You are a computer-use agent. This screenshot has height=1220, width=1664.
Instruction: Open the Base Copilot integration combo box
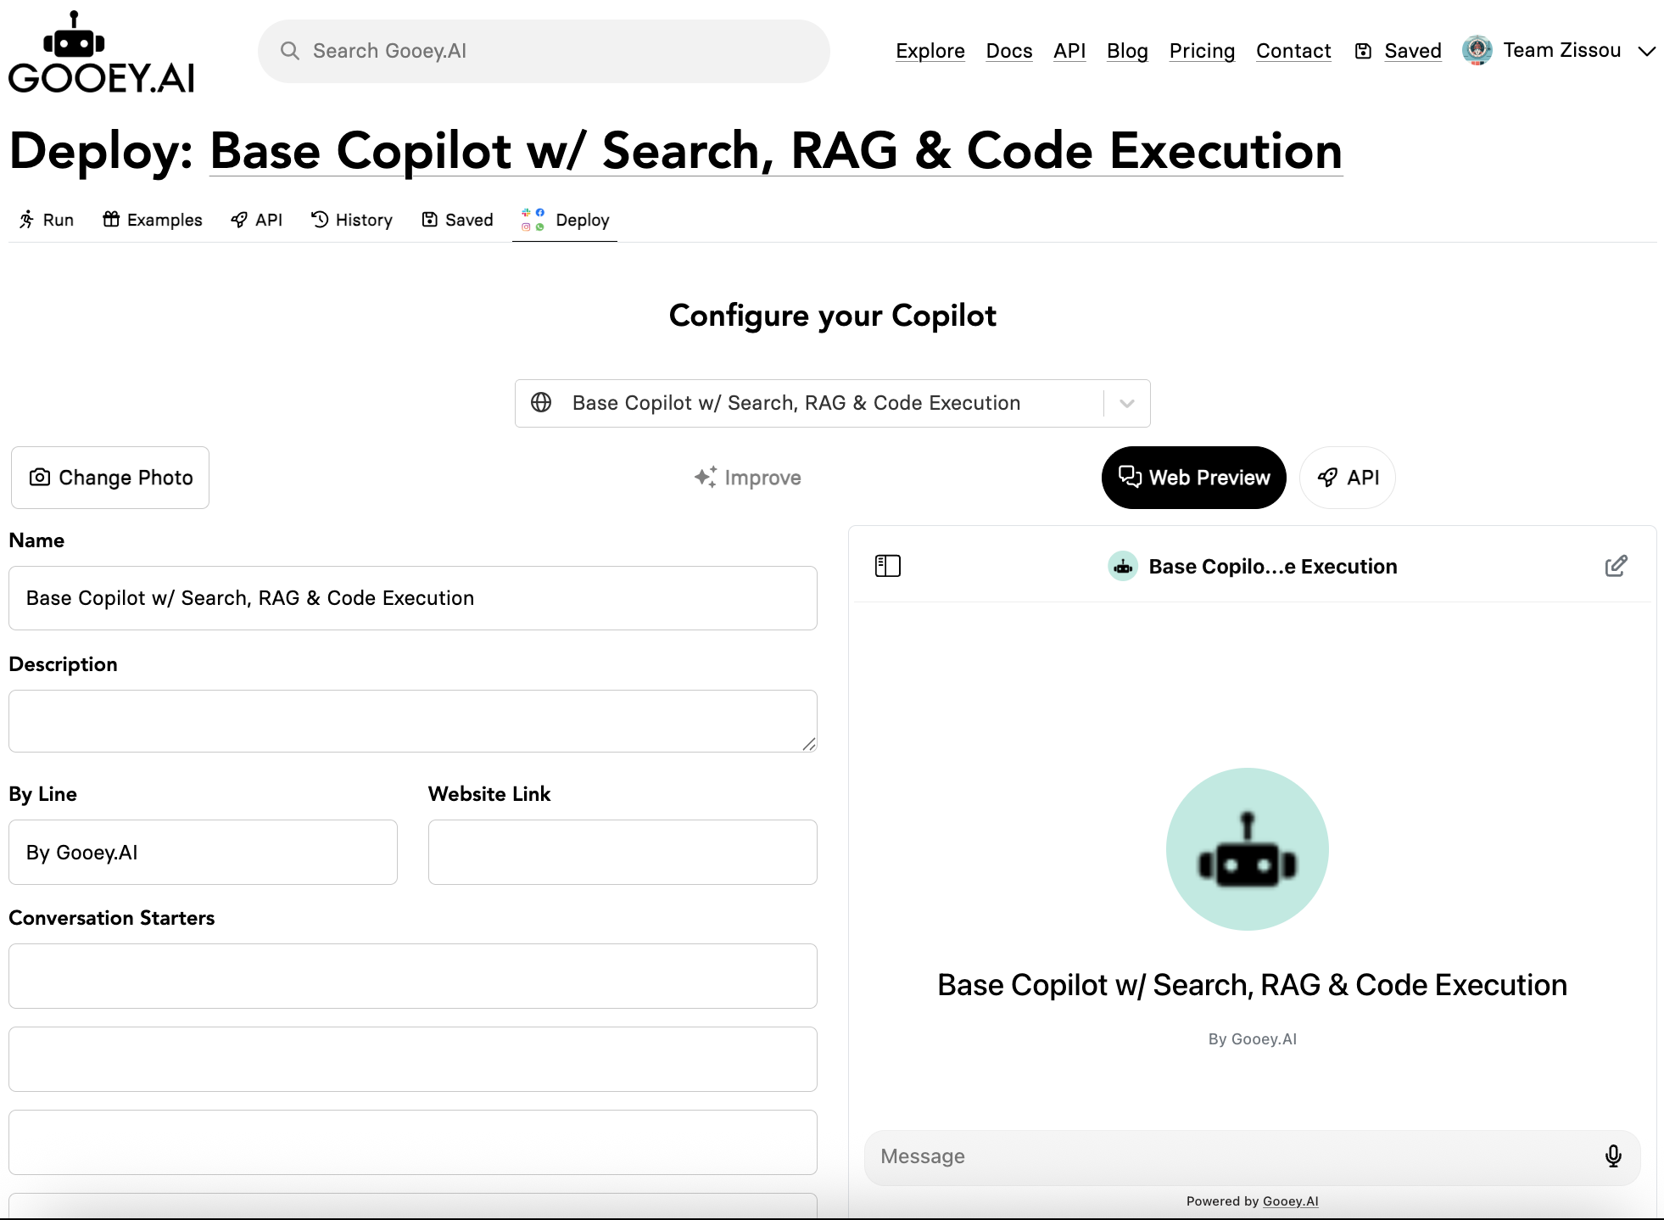(796, 403)
